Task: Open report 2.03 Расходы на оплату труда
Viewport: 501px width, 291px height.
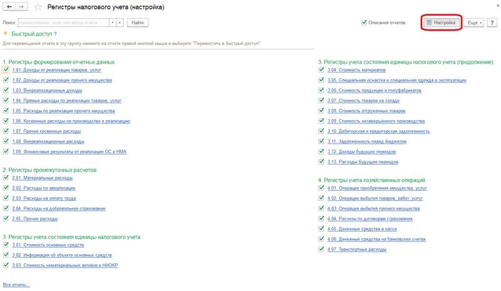Action: pos(44,198)
